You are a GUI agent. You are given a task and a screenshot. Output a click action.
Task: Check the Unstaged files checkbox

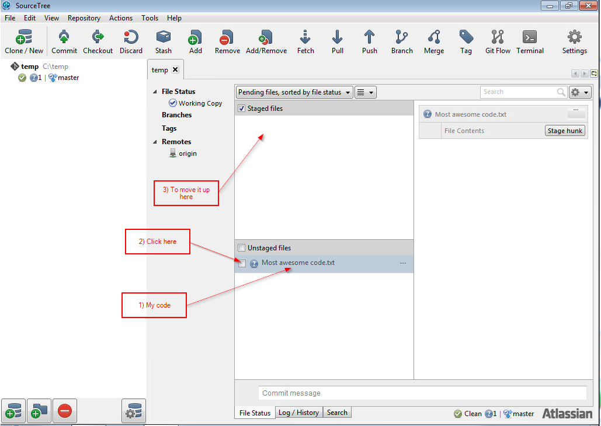pyautogui.click(x=242, y=248)
